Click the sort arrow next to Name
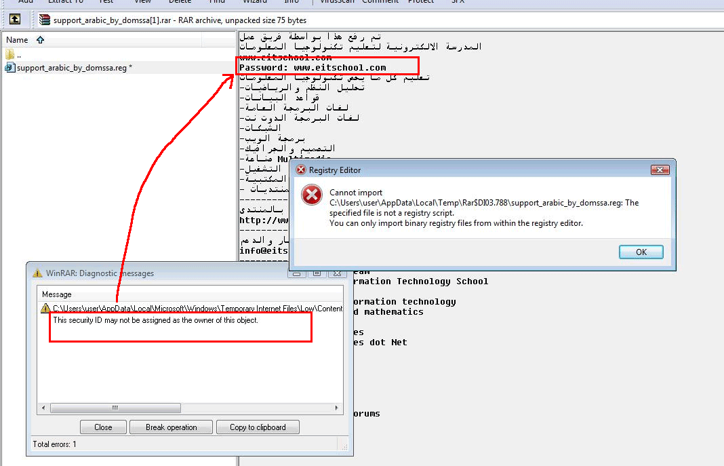This screenshot has width=724, height=466. pos(40,40)
